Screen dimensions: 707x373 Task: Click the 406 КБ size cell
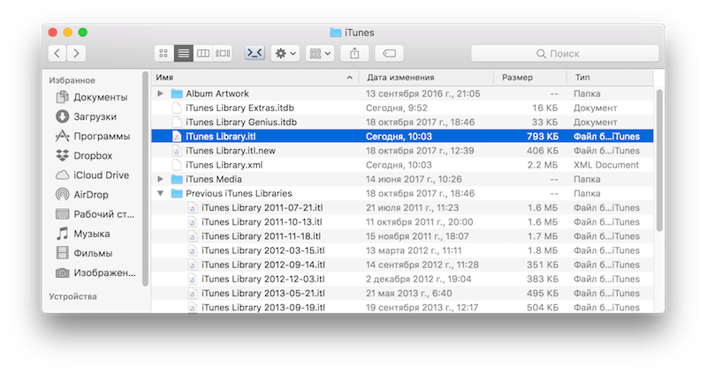543,151
